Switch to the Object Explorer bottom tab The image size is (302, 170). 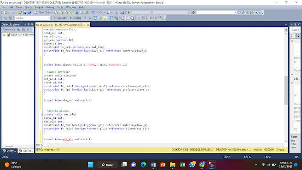26,151
